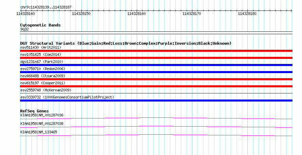The image size is (302, 155).
Task: Click the red bar under nsv1051625
Action: point(156,58)
